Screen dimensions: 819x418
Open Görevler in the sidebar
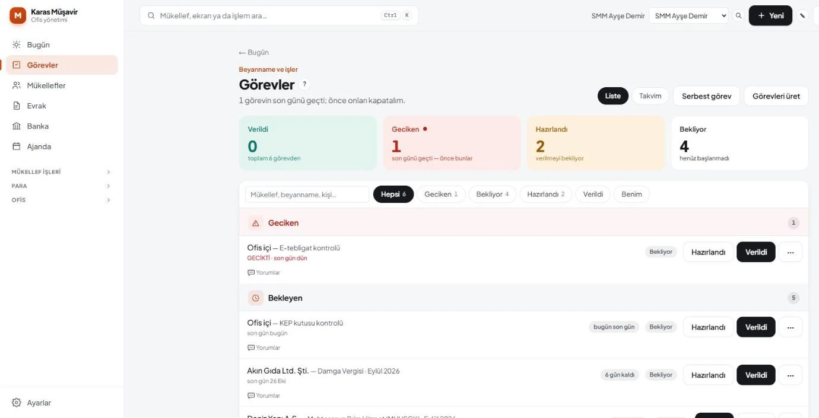tap(62, 65)
